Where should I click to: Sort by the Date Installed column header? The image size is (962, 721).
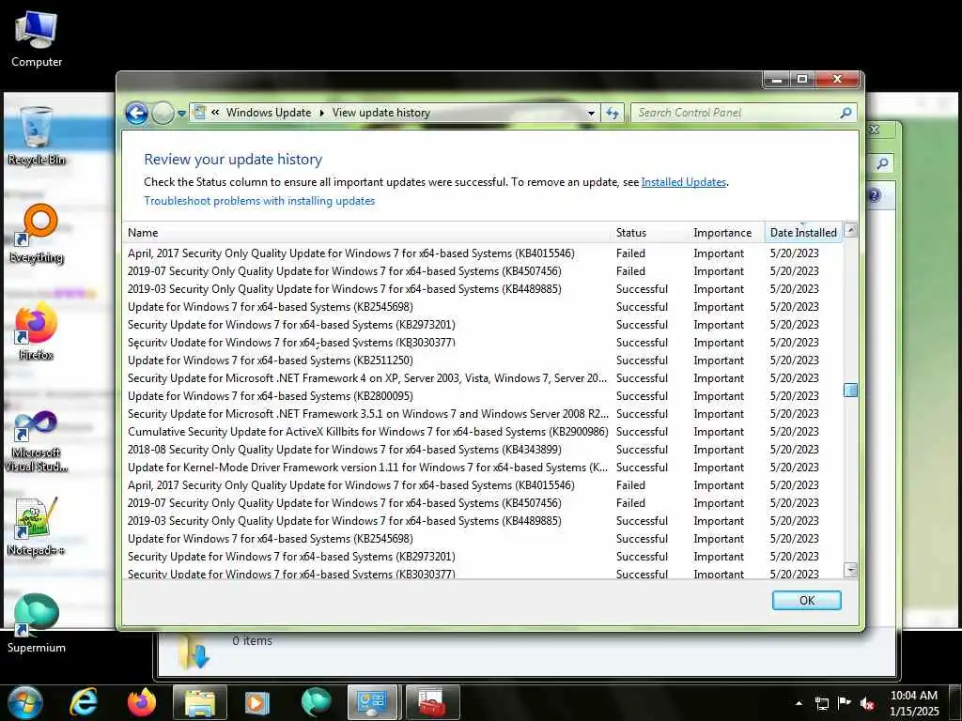pos(803,233)
